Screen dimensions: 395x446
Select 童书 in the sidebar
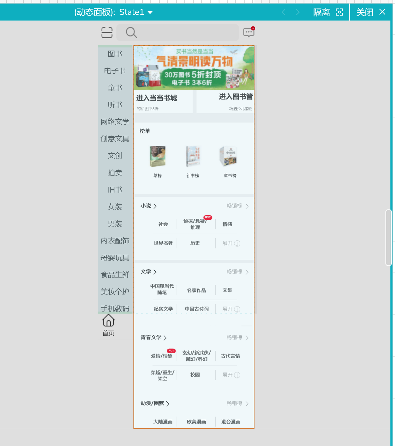115,88
